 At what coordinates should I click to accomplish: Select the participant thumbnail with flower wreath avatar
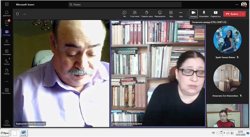(227, 39)
